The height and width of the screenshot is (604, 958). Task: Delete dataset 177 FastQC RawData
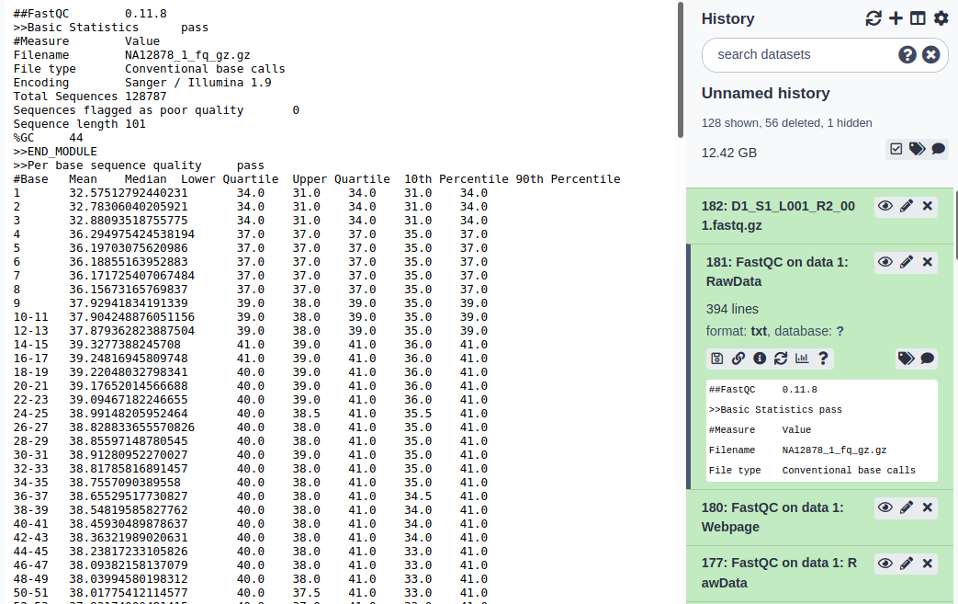pyautogui.click(x=928, y=564)
